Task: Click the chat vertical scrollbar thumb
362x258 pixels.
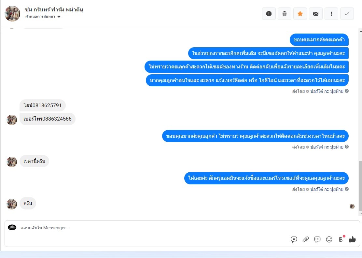Action: (x=360, y=186)
